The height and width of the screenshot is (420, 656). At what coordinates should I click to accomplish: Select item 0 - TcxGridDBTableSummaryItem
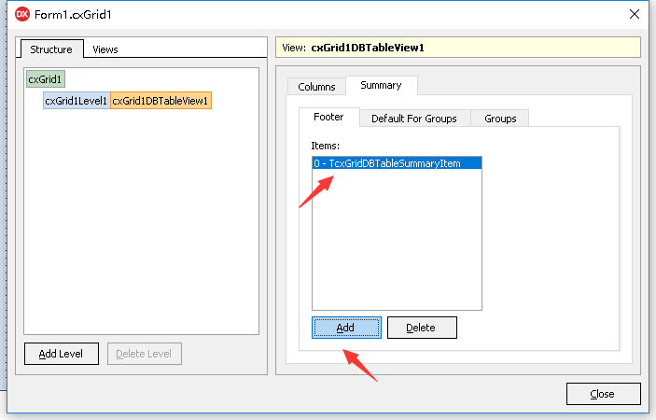tap(396, 163)
